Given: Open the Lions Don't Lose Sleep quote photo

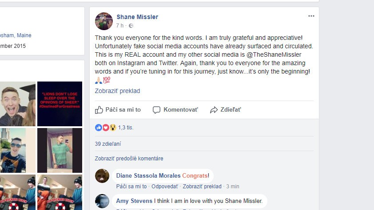Looking at the screenshot, I should click(60, 104).
